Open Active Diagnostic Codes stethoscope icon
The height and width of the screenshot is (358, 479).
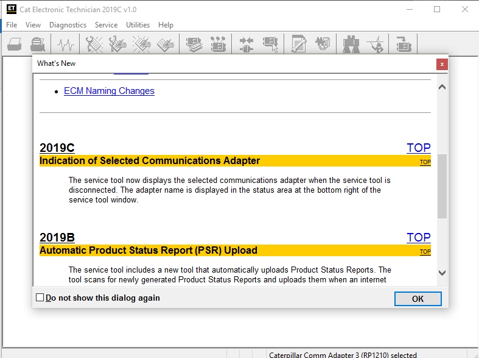click(94, 45)
